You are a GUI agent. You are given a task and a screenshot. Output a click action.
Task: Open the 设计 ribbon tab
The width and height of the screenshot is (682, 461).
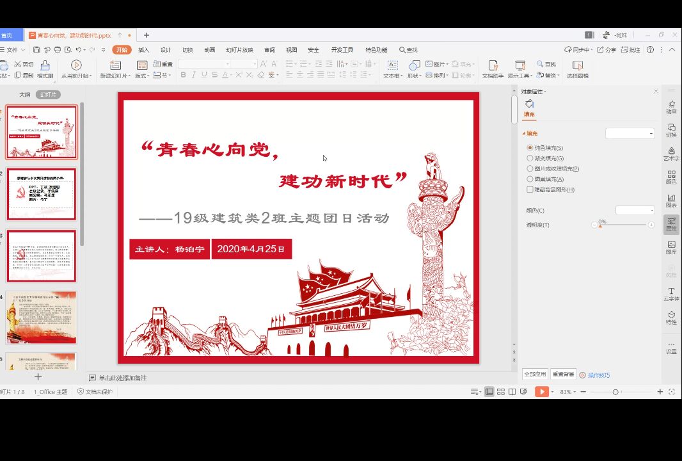(x=166, y=50)
